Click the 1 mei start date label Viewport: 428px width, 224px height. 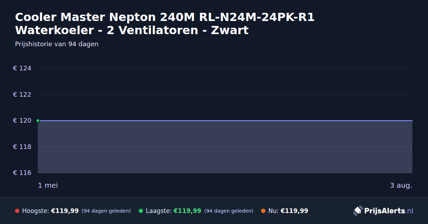(x=48, y=185)
